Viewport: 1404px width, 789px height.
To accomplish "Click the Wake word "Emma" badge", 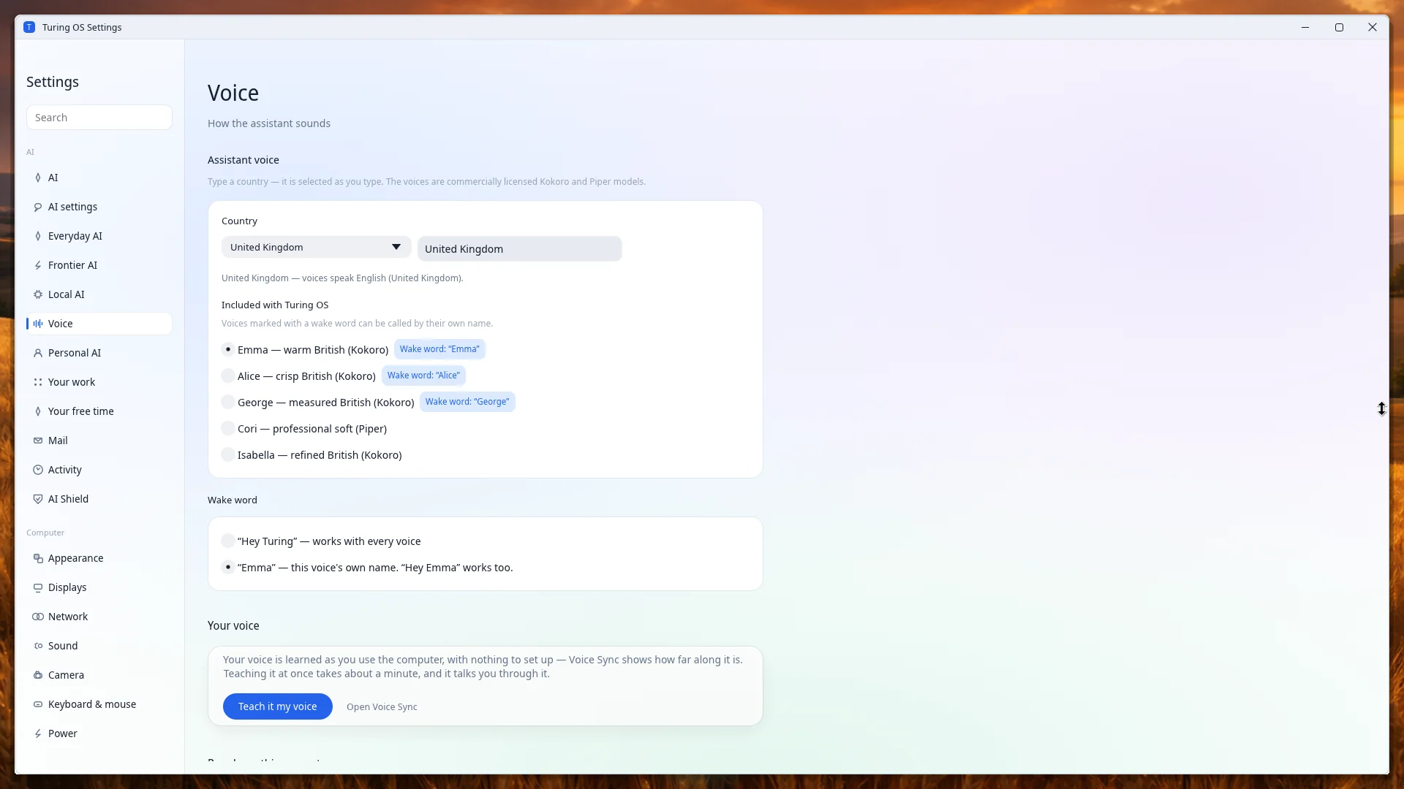I will point(439,349).
